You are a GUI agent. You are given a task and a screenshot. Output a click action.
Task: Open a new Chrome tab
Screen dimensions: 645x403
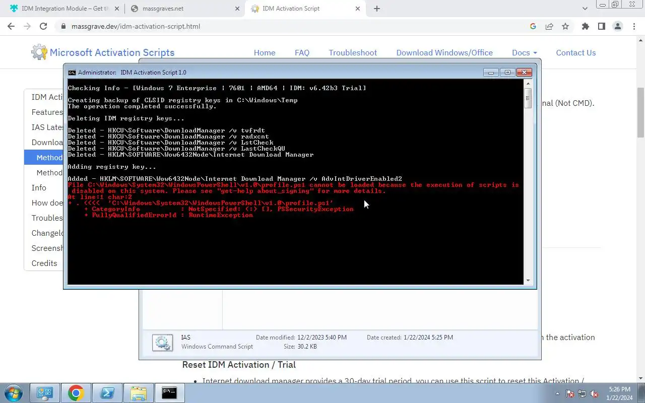[x=377, y=9]
